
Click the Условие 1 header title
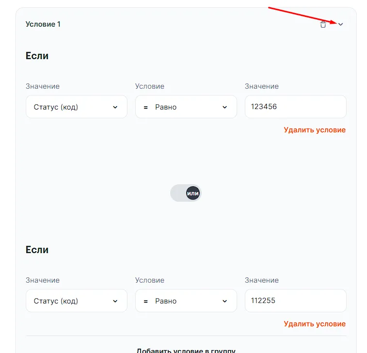tap(43, 24)
